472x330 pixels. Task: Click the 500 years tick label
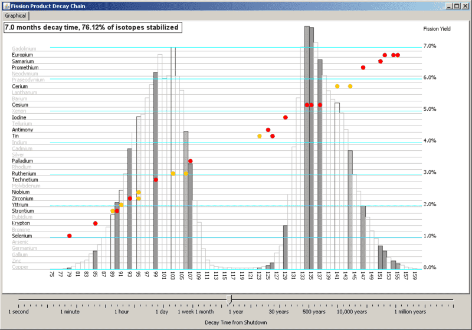(314, 312)
